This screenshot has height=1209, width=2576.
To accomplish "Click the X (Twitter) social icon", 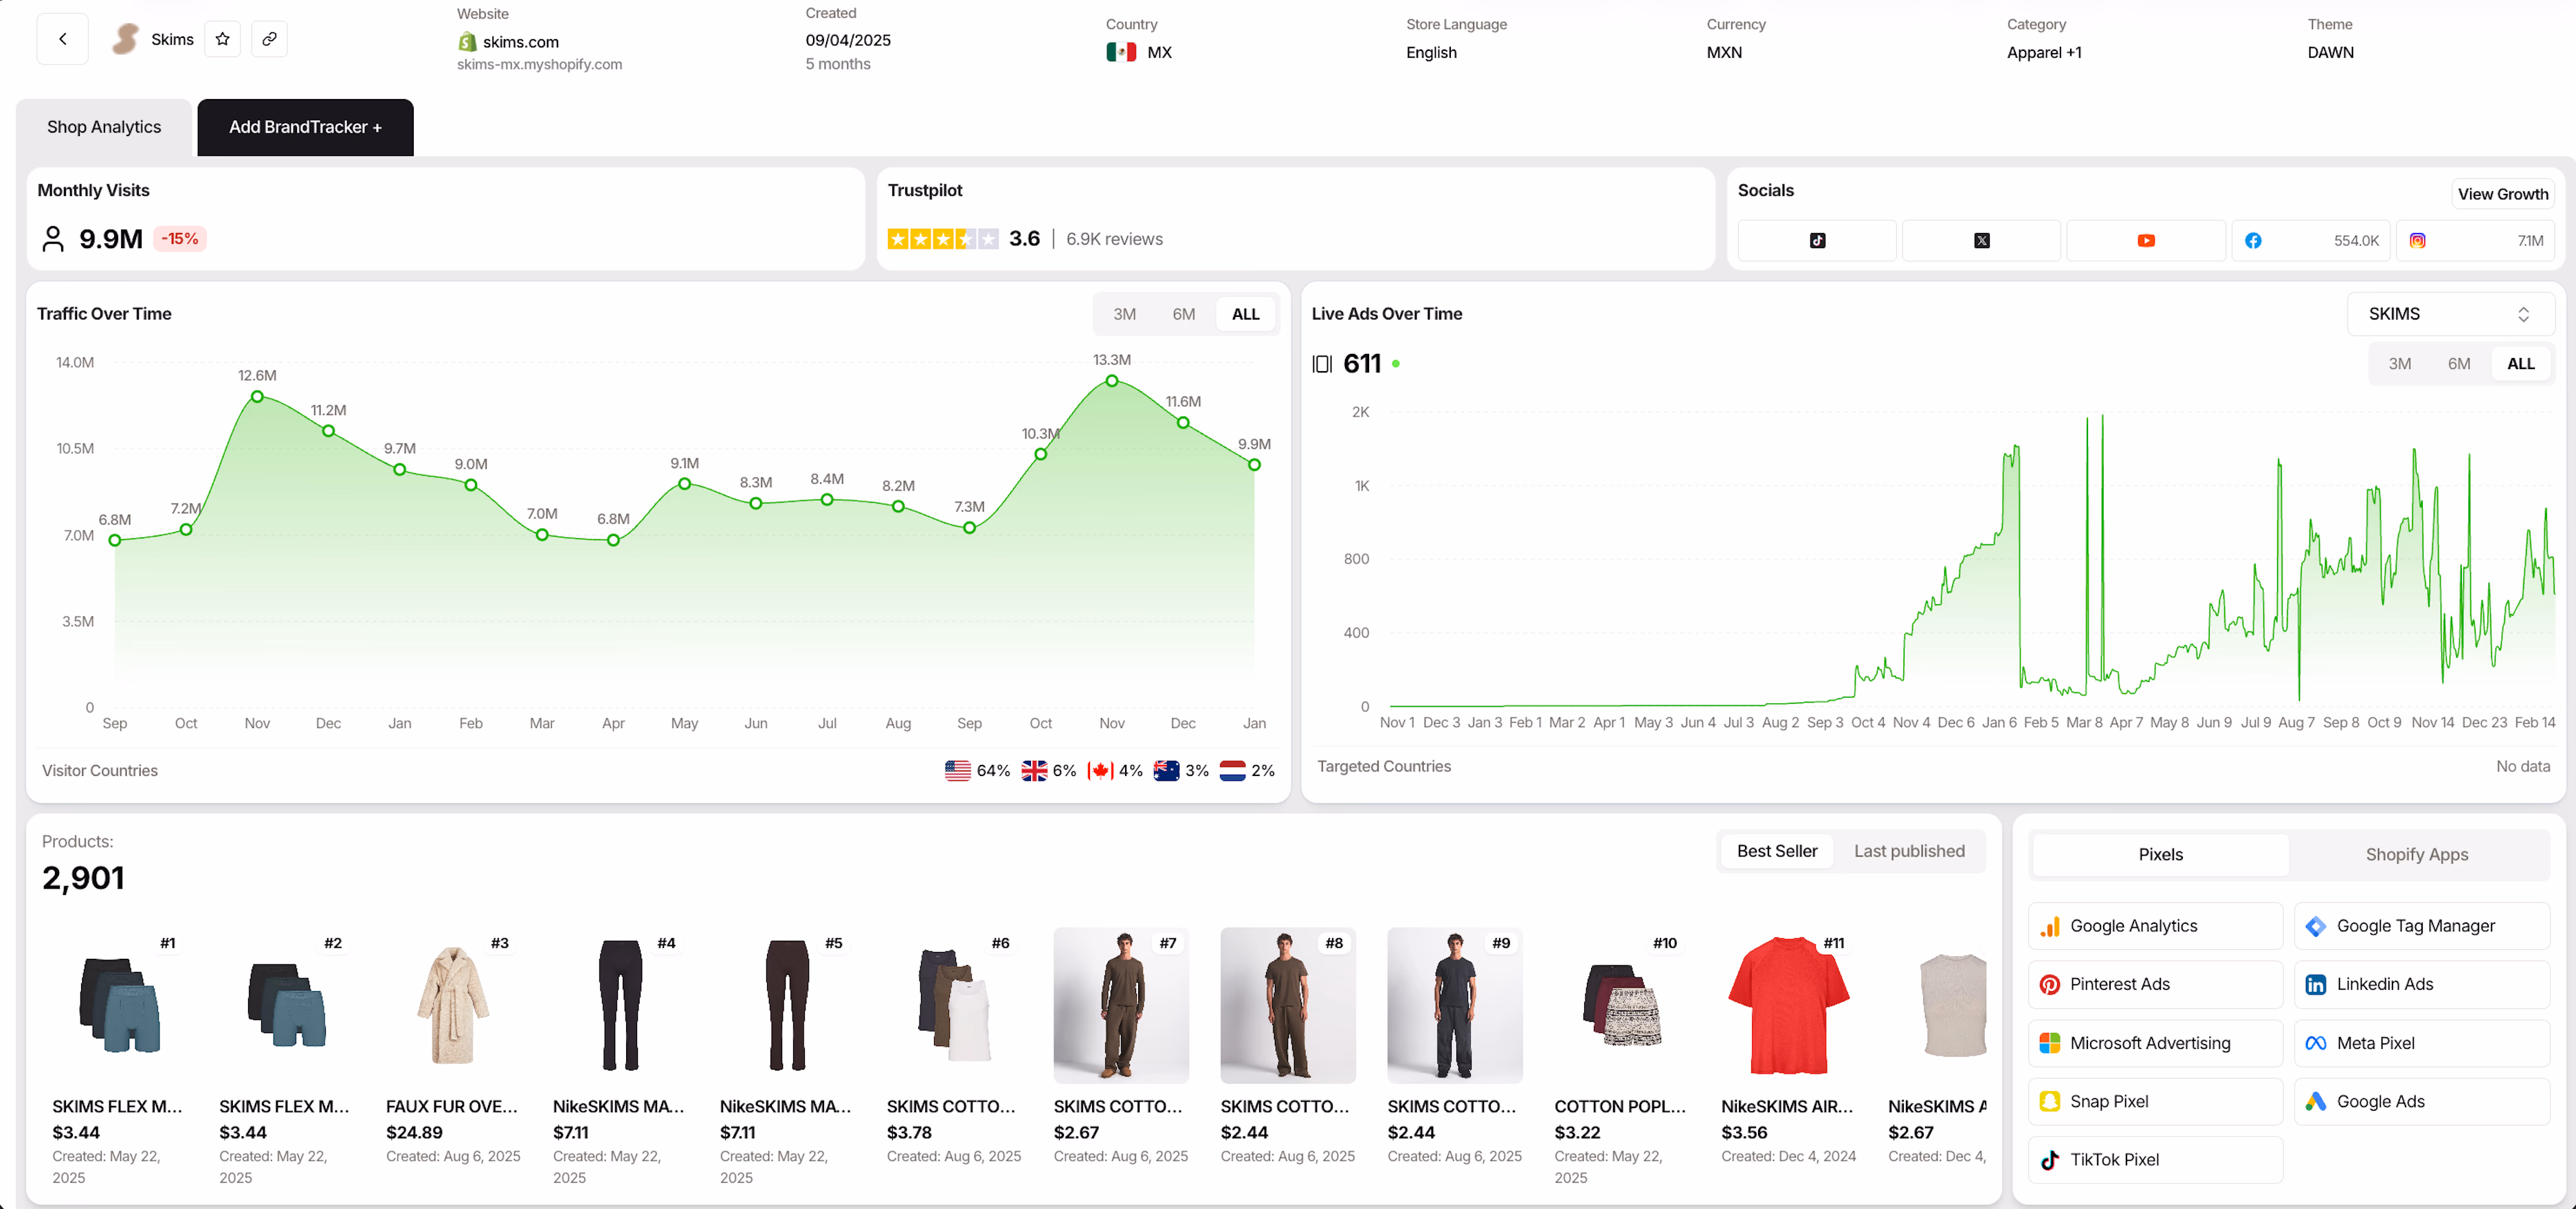I will (1981, 240).
